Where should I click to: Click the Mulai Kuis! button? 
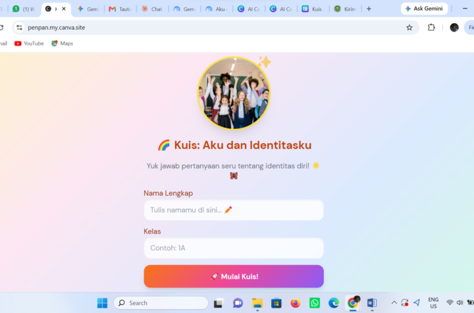(x=234, y=276)
